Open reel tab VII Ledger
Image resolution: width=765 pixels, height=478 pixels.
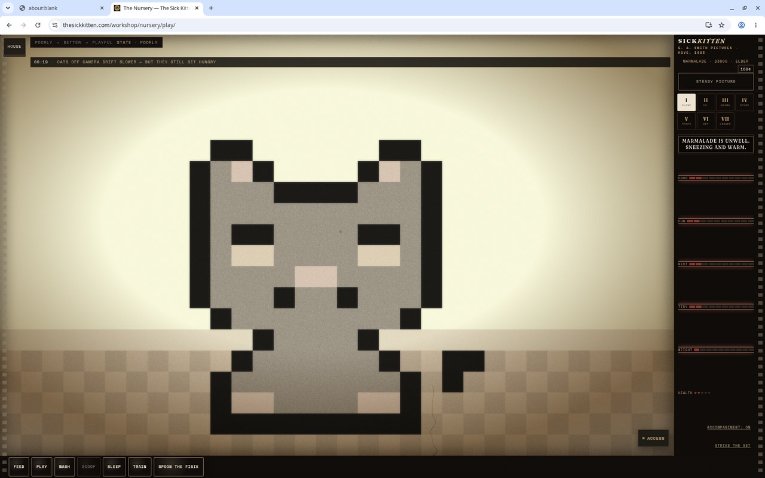pos(725,121)
